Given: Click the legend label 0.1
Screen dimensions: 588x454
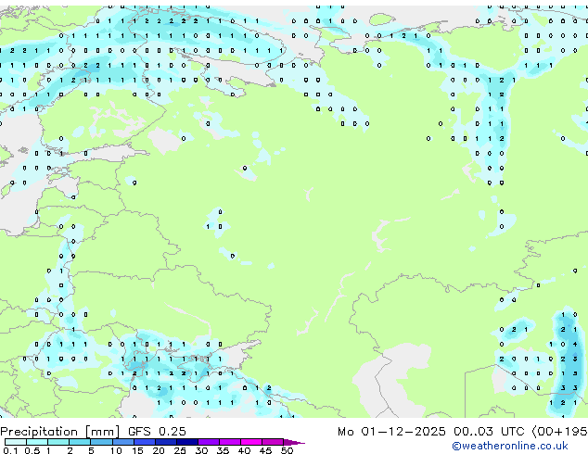Looking at the screenshot, I should coord(10,450).
